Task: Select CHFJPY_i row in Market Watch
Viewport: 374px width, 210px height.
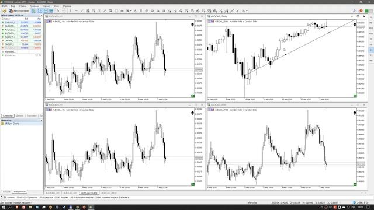Action: coord(22,40)
